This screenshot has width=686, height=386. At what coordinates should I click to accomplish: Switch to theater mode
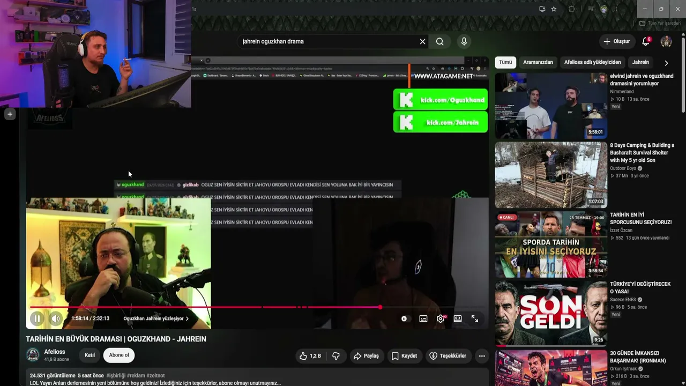pyautogui.click(x=458, y=318)
